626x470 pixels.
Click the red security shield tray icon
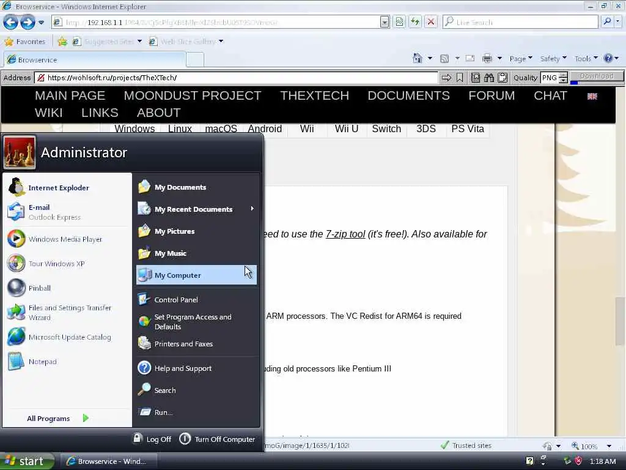578,461
